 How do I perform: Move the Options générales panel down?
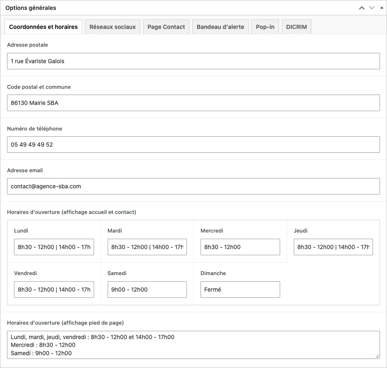(372, 8)
